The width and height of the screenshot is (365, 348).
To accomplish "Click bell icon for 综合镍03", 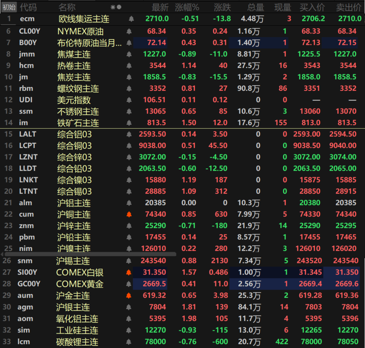I will click(129, 180).
